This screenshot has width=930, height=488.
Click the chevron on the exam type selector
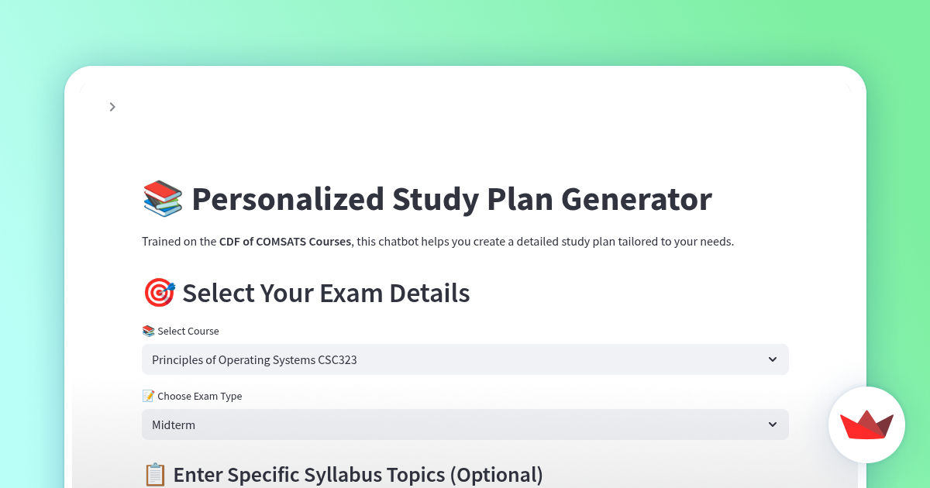coord(773,424)
